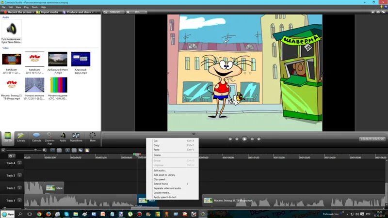Screen dimensions: 388x218
Task: Click the taskbar search icon
Action: [20, 214]
